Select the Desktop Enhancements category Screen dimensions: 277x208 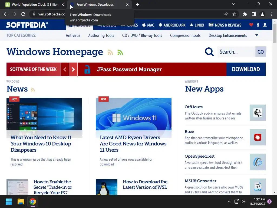pos(228,35)
